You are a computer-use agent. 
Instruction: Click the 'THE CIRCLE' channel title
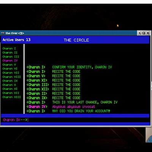pyautogui.click(x=76, y=40)
